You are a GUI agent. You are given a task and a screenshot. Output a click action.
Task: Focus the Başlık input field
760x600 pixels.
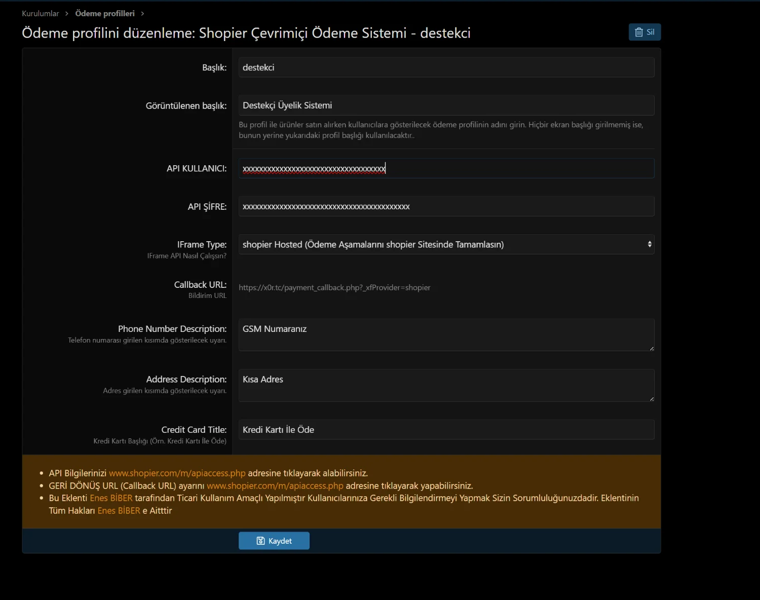[x=446, y=67]
